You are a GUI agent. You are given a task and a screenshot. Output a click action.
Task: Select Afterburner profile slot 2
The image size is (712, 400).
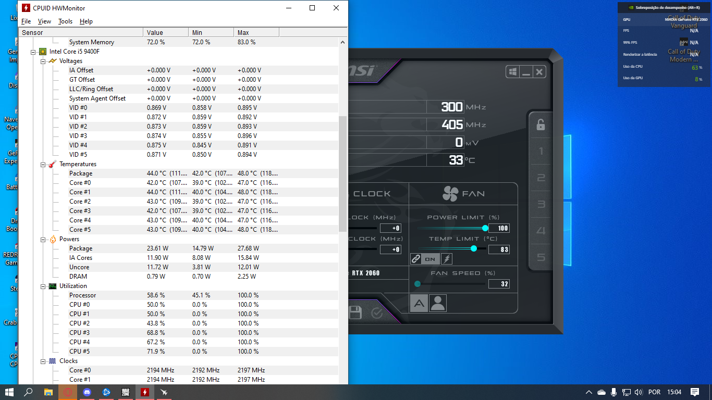541,178
